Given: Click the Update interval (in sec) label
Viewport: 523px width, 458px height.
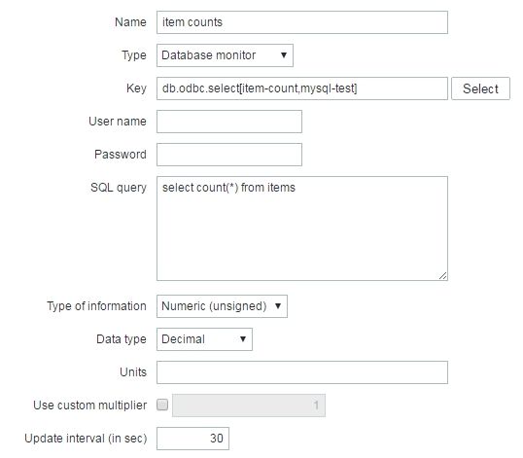Looking at the screenshot, I should pos(86,439).
